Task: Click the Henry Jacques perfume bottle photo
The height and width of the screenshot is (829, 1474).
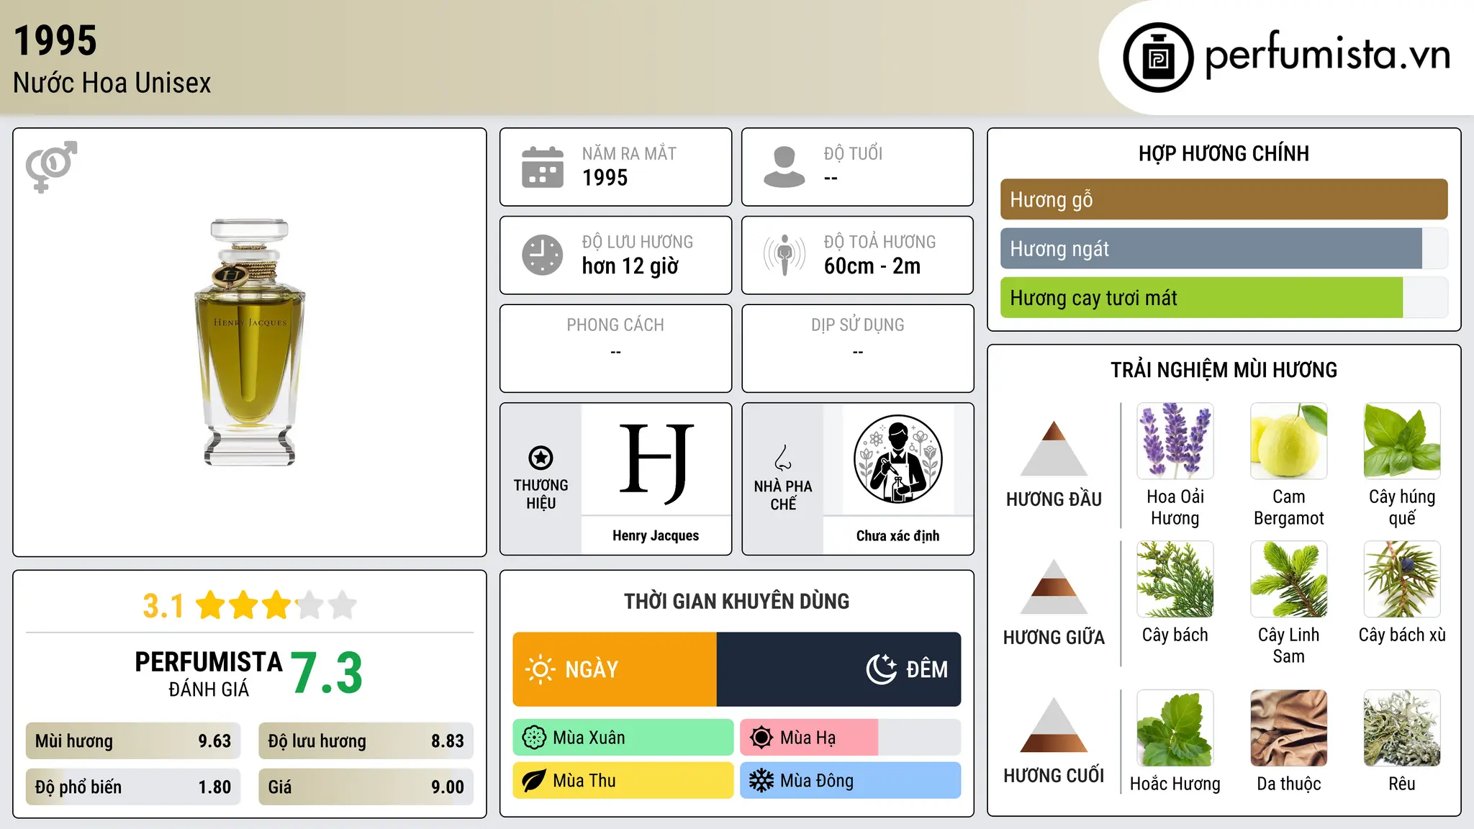Action: 250,343
